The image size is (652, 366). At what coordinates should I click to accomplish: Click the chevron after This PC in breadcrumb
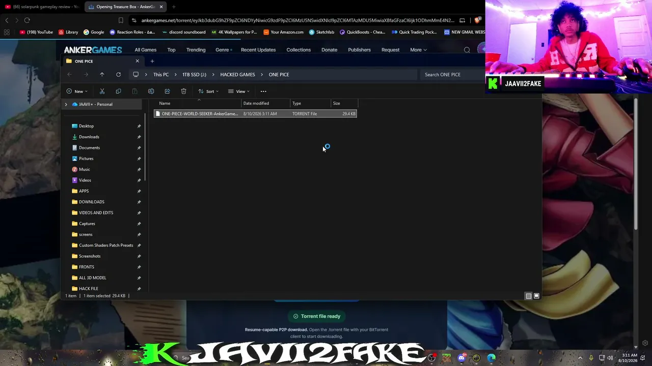click(x=175, y=75)
